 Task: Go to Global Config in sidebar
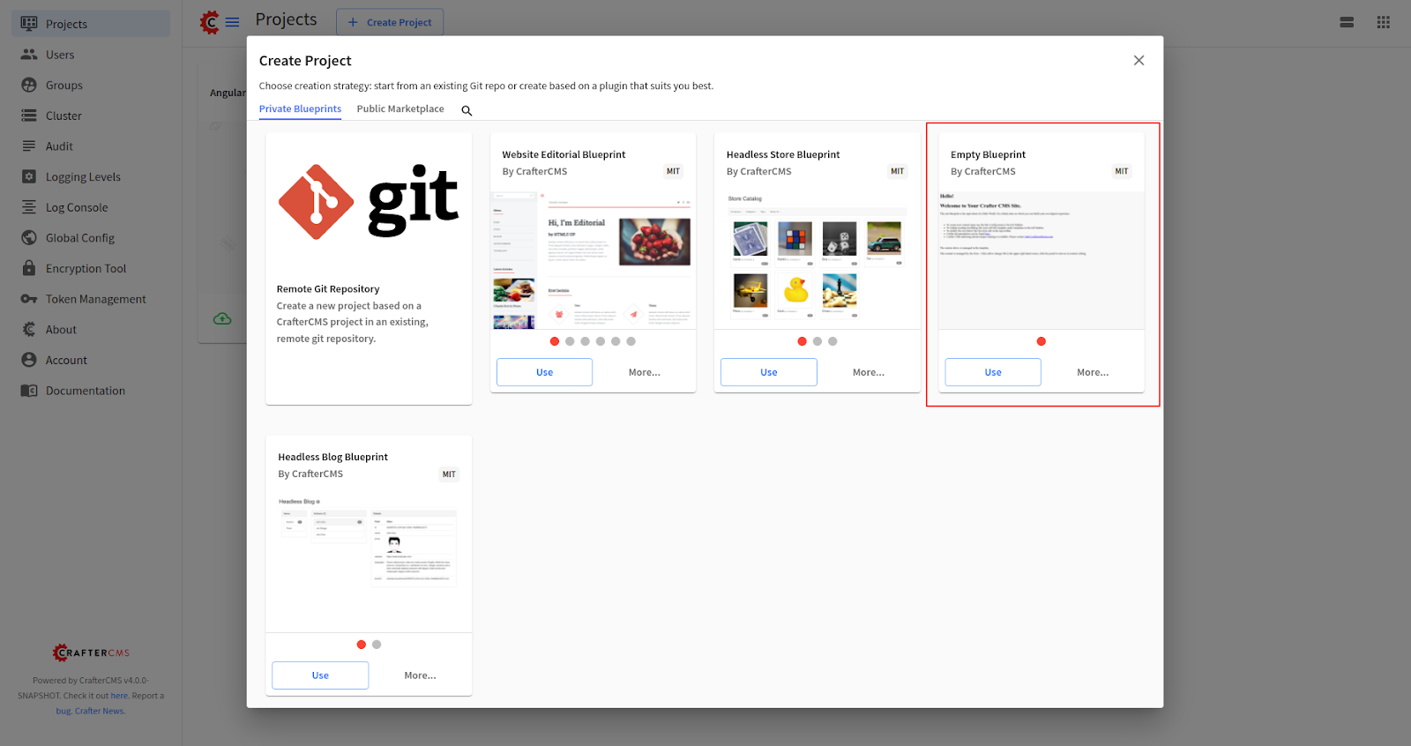coord(79,238)
